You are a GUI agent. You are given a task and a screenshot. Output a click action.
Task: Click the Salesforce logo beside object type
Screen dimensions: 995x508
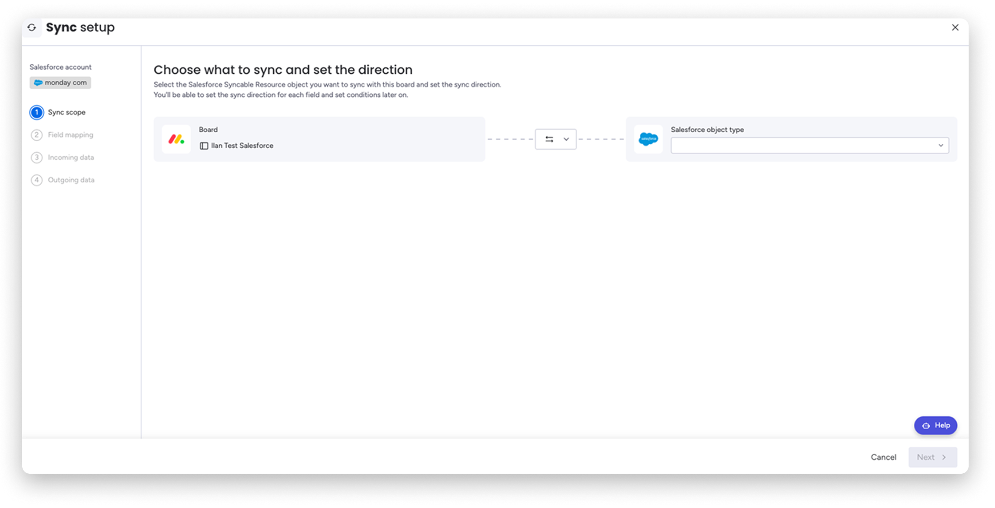click(x=648, y=139)
